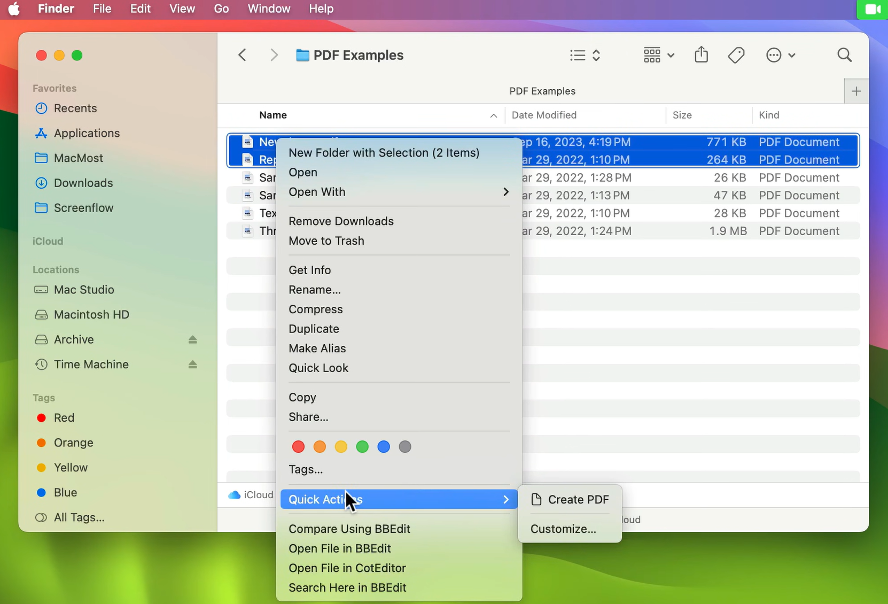Sort files by Date Modified column
Screen dimensions: 888x604
[x=544, y=115]
